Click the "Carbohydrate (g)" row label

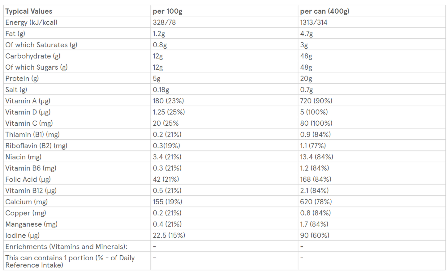33,56
